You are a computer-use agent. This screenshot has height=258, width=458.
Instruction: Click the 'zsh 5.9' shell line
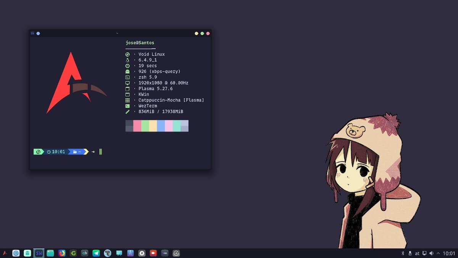click(148, 77)
